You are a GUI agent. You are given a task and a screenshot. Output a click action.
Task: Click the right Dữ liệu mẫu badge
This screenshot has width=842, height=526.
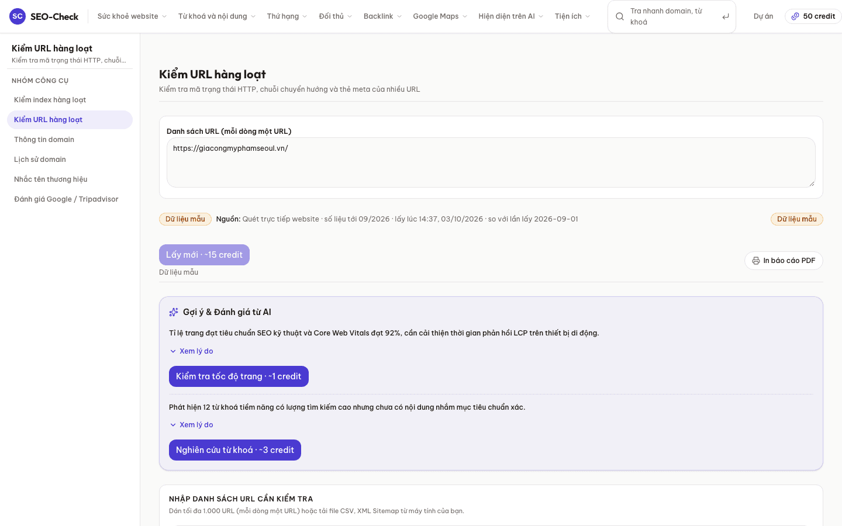point(797,219)
